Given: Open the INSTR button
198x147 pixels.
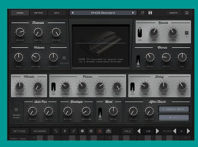Looking at the screenshot, I should (174, 13).
